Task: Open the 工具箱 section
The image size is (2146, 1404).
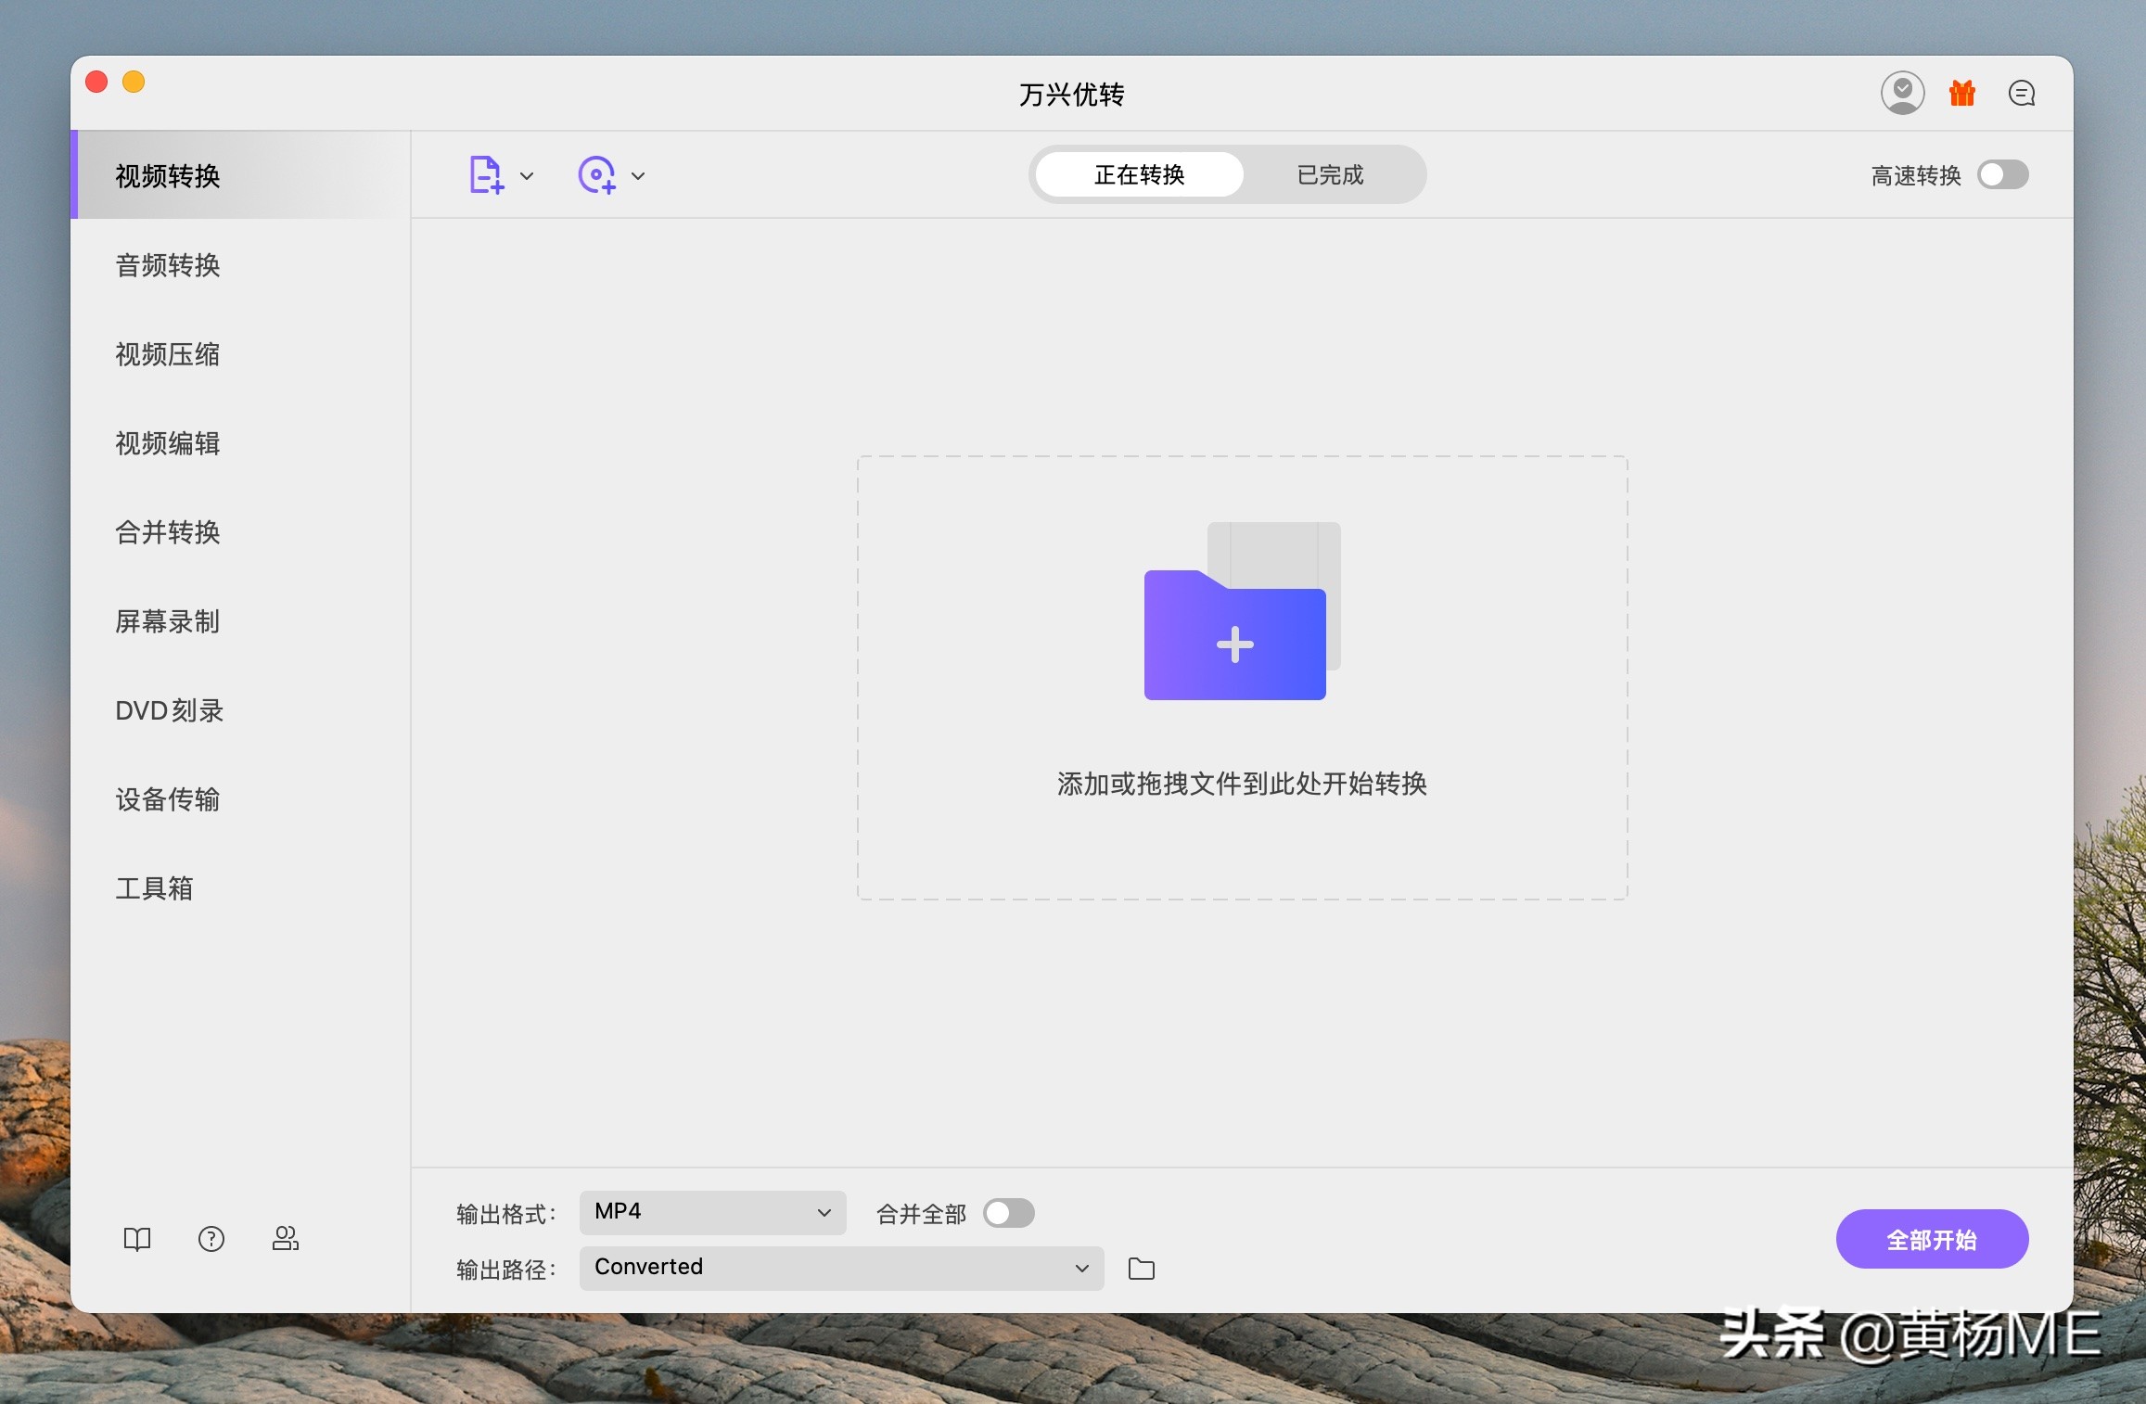Action: click(x=154, y=887)
